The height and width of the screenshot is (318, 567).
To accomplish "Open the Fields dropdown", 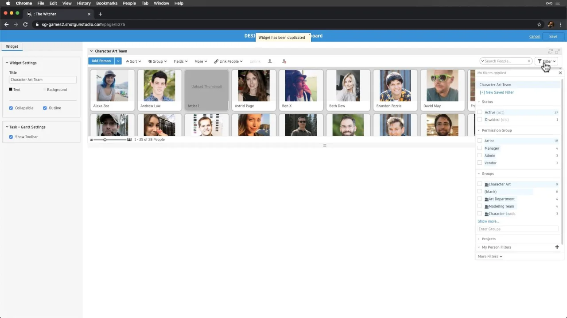I will (x=180, y=61).
